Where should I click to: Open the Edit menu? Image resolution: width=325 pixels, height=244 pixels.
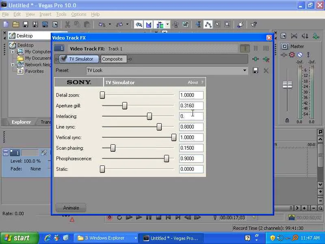coord(17,14)
